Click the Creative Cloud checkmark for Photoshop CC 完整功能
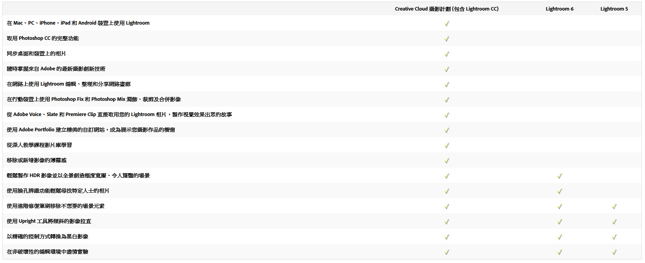This screenshot has height=263, width=645. [447, 39]
